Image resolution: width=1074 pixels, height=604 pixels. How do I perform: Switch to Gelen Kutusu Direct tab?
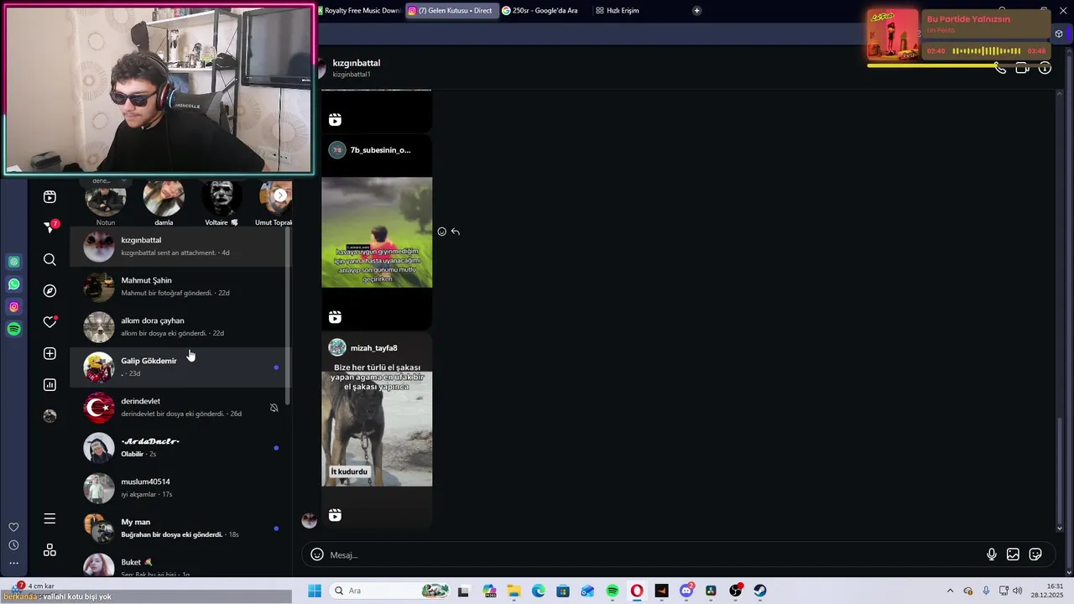click(451, 10)
